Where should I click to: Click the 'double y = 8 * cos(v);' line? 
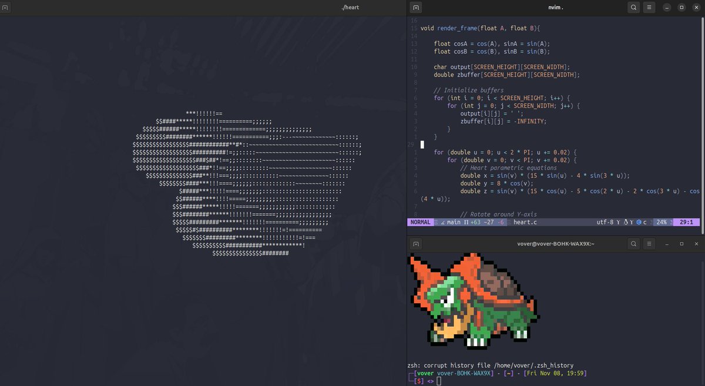tap(496, 183)
